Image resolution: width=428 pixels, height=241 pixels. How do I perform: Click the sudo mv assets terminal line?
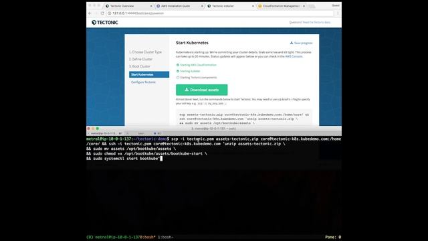tap(131, 149)
